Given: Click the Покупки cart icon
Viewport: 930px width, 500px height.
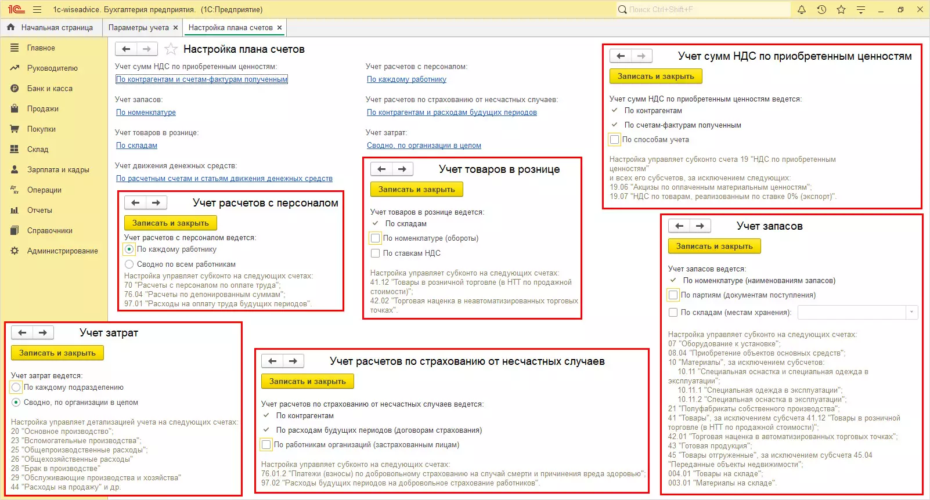Looking at the screenshot, I should pos(15,129).
